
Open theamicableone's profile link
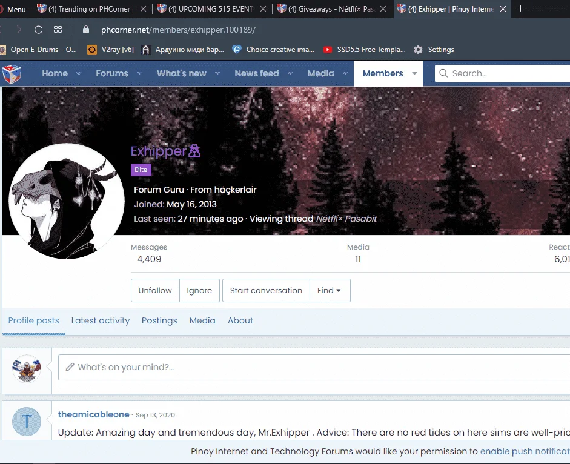93,414
